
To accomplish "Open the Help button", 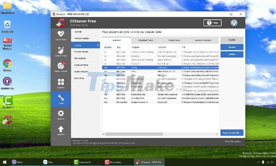I will pyautogui.click(x=212, y=23).
